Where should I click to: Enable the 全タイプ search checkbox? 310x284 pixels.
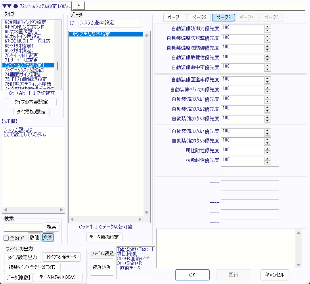6,238
